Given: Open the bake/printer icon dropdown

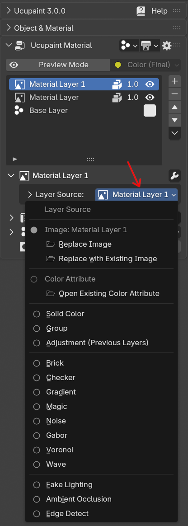Looking at the screenshot, I should pos(149,45).
